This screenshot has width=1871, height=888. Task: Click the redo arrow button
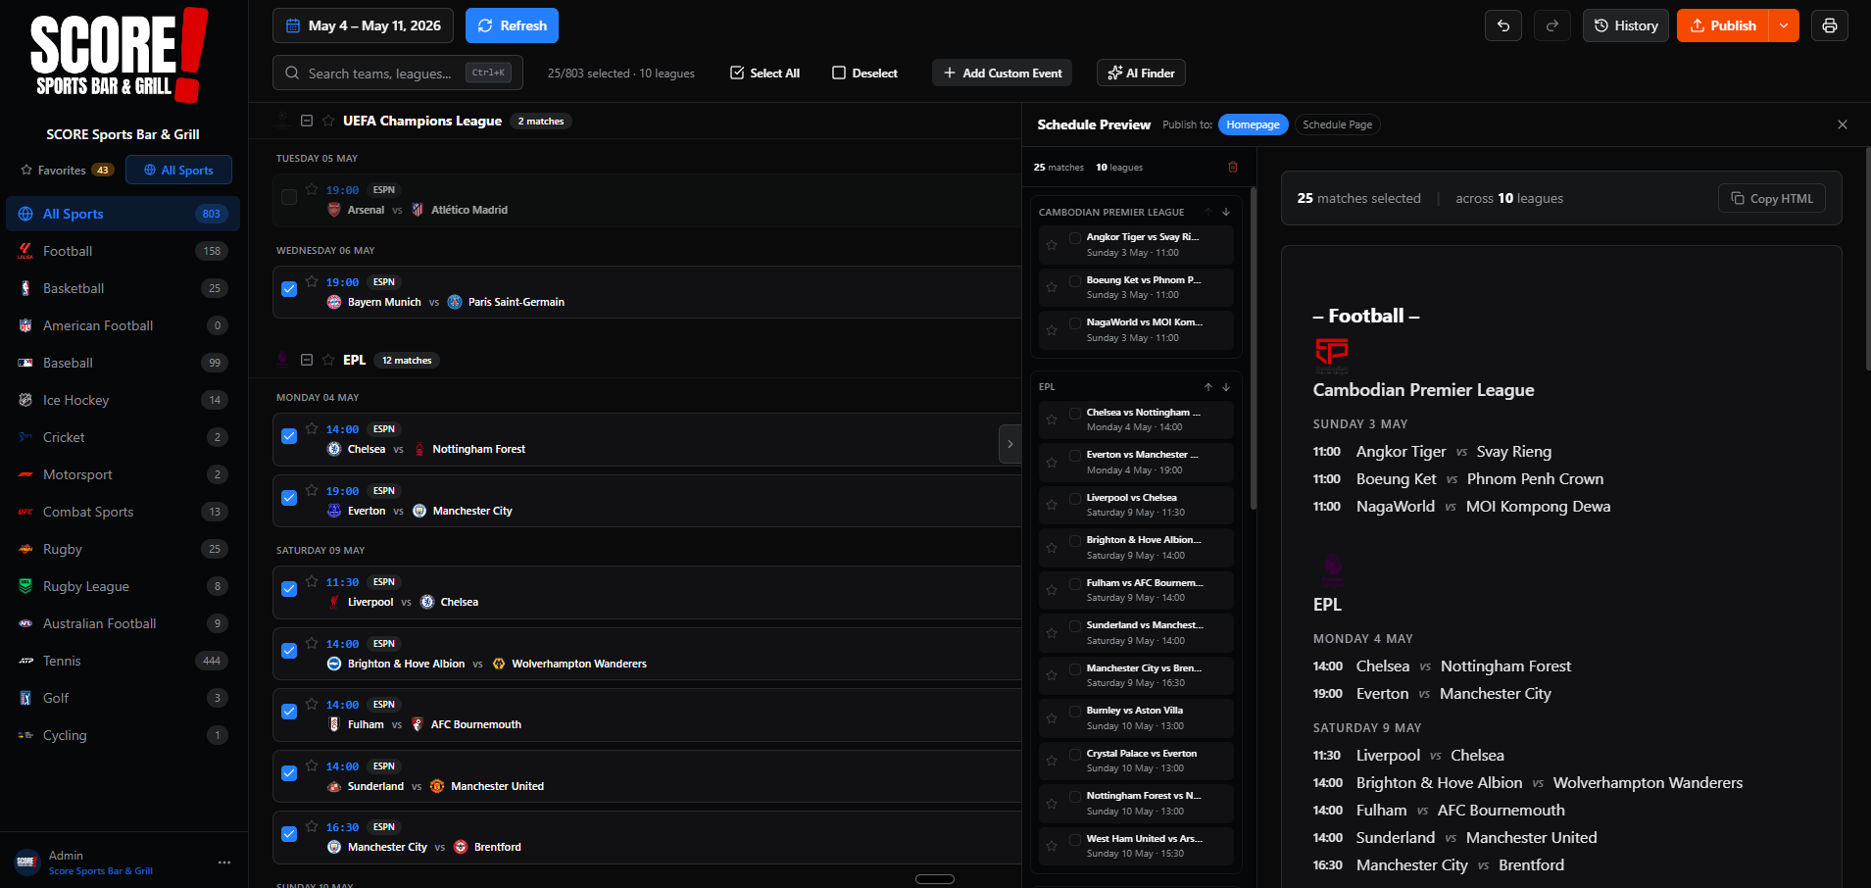pyautogui.click(x=1552, y=25)
